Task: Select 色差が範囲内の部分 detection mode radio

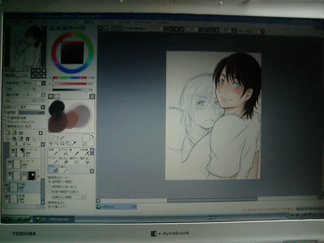Action: 50,191
